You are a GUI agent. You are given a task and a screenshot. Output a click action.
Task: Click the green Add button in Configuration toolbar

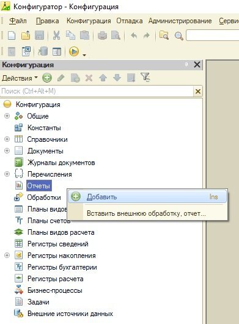click(x=47, y=78)
